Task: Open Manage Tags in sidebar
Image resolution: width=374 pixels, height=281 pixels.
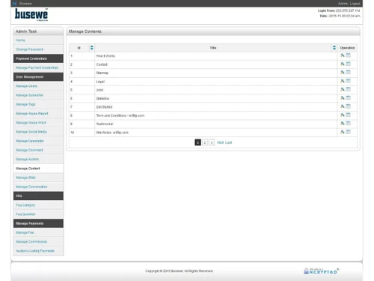Action: pos(25,104)
